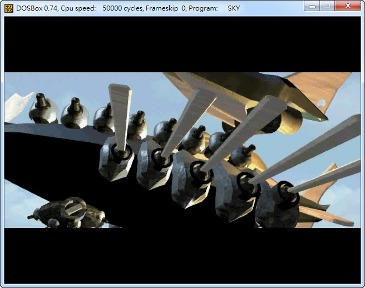
Task: Minimize the DOSBox window
Action: 312,6
